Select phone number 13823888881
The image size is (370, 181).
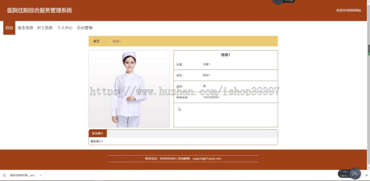(x=211, y=97)
